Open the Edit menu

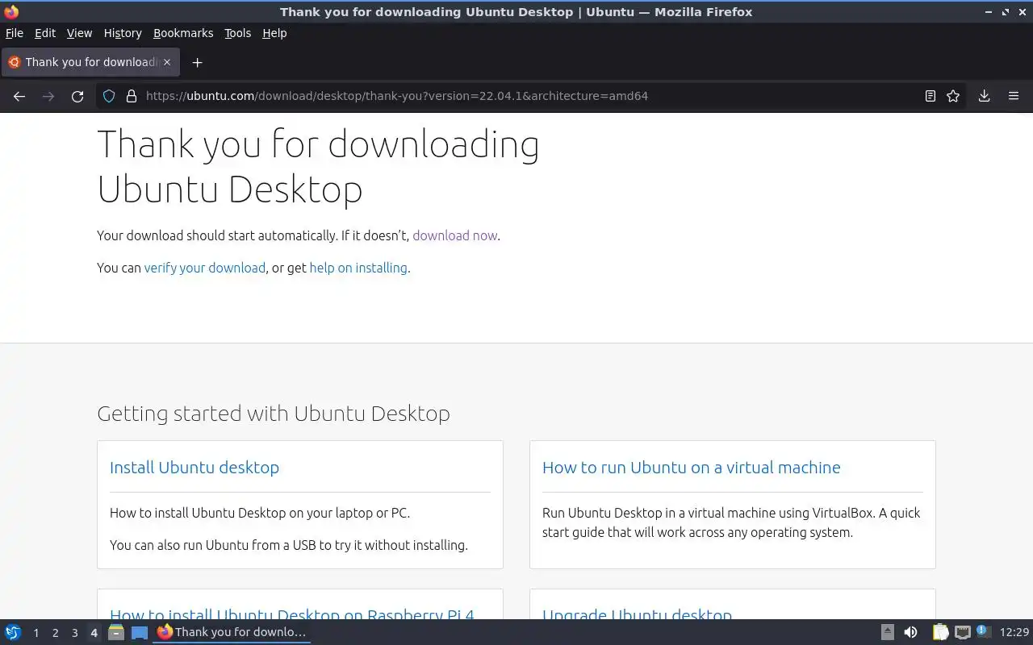point(45,33)
